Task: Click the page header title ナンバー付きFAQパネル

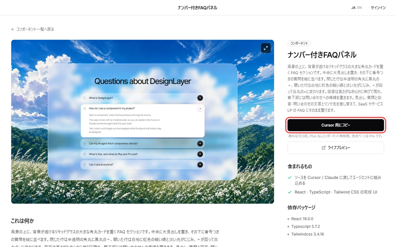Action: tap(197, 8)
